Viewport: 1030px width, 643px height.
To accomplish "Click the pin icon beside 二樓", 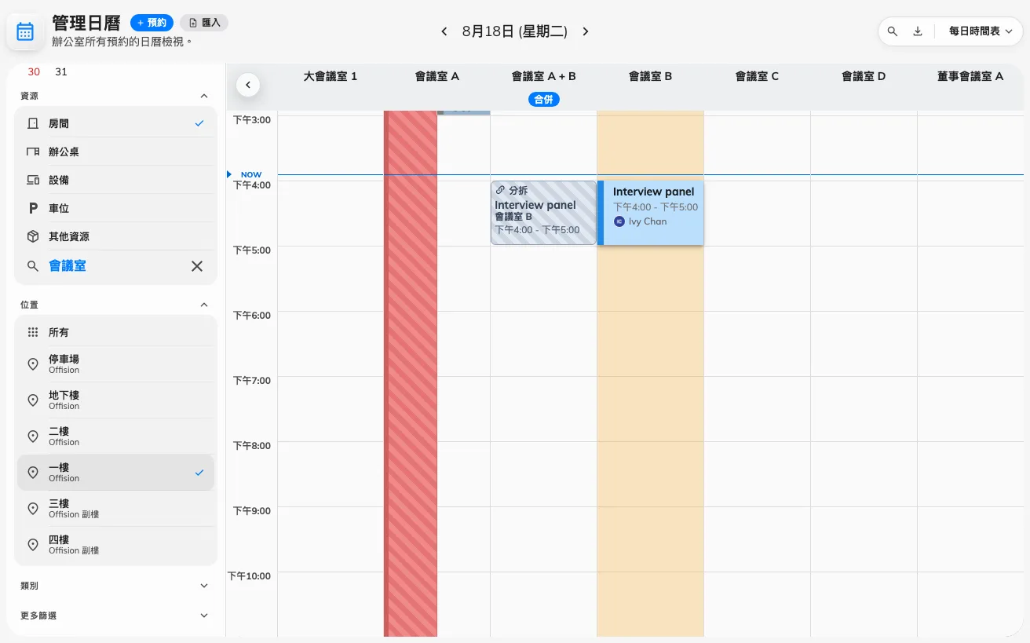I will (33, 437).
